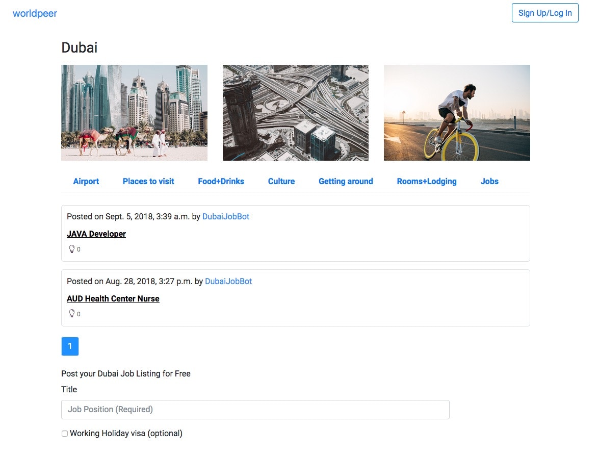Switch to the Airport tab
The image size is (598, 453).
(86, 181)
